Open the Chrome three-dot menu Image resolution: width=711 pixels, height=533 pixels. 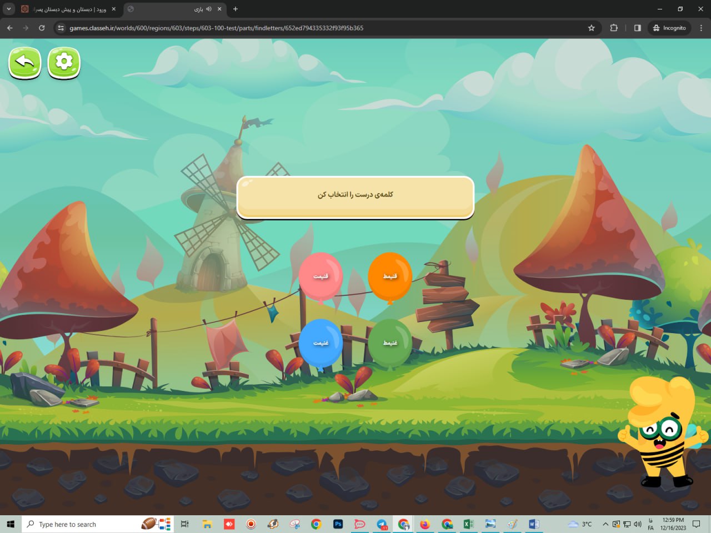point(701,28)
